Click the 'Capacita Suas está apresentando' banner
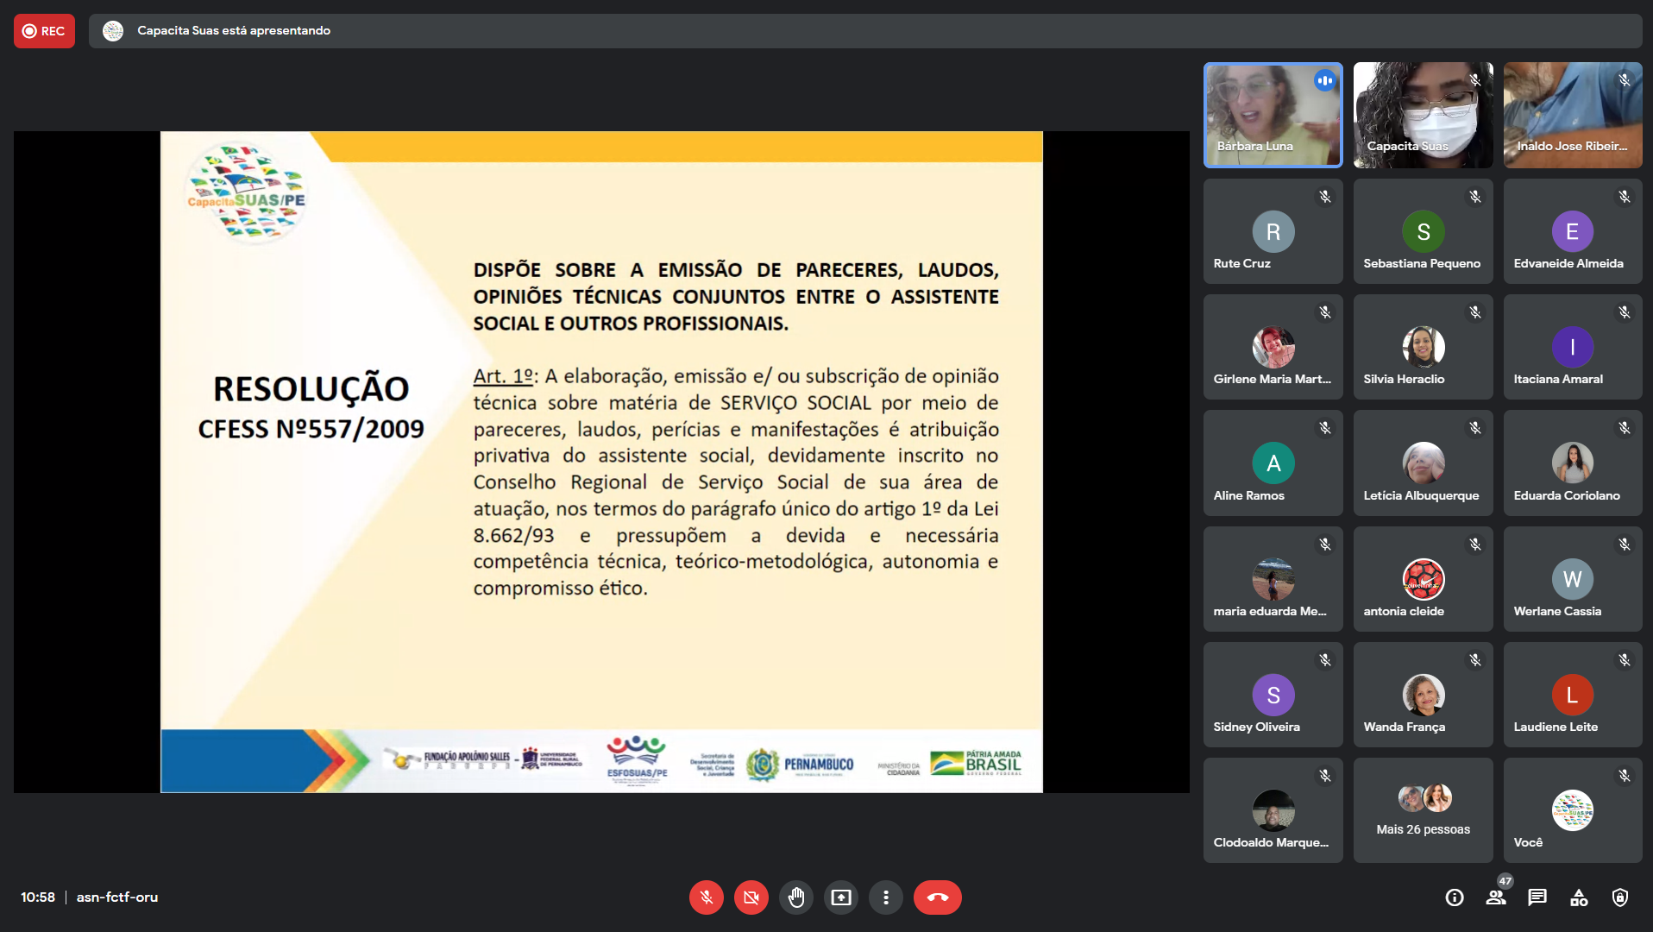Viewport: 1653px width, 932px height. (234, 31)
